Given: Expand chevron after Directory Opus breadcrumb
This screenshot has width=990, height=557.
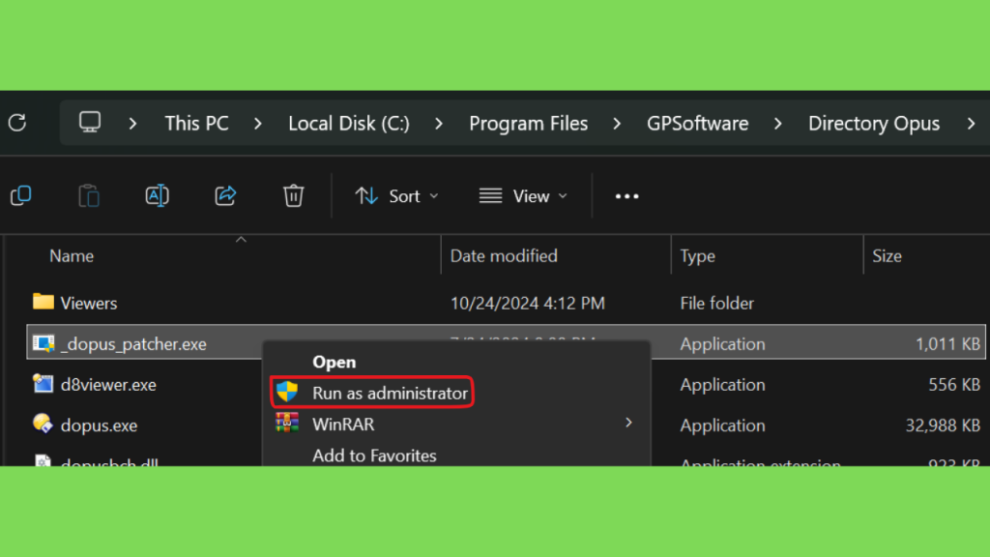Looking at the screenshot, I should [x=971, y=123].
